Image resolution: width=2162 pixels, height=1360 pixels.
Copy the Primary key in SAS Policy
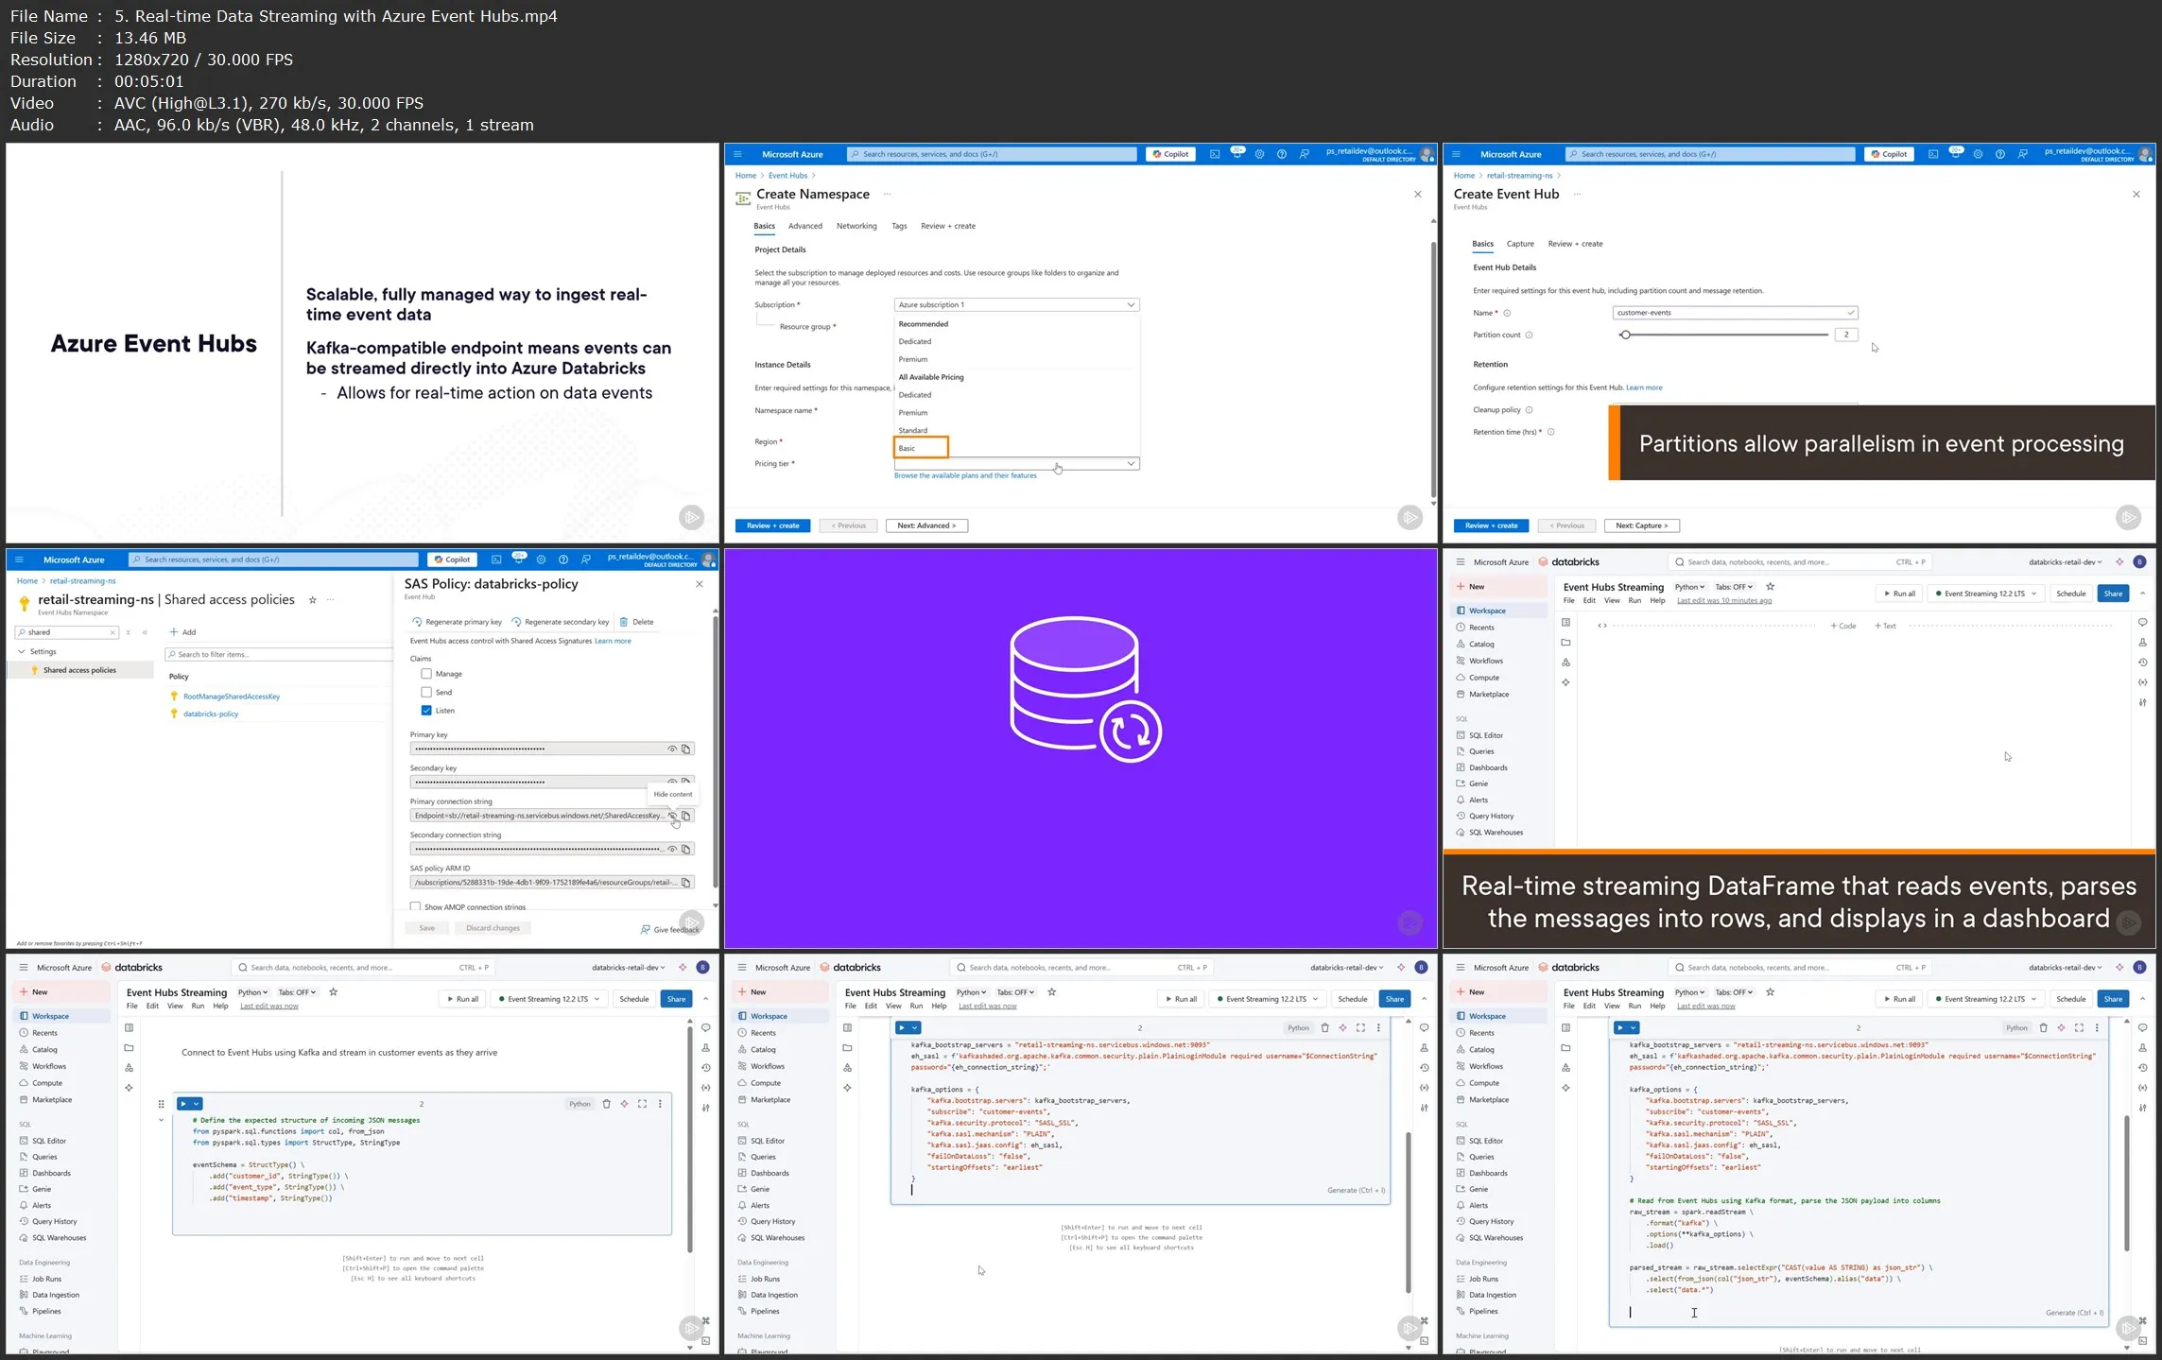[686, 749]
